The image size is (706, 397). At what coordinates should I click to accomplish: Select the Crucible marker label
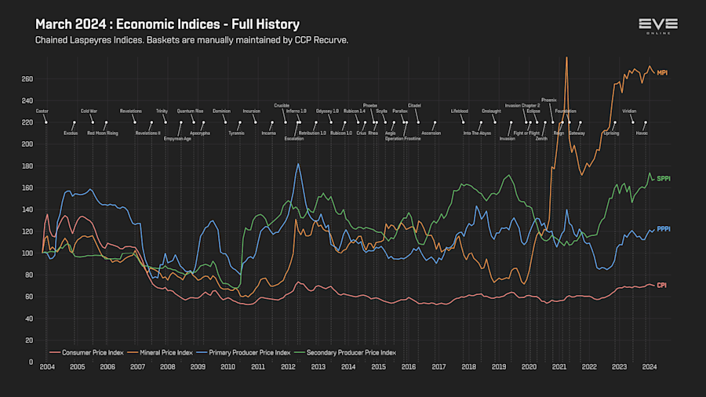point(282,106)
